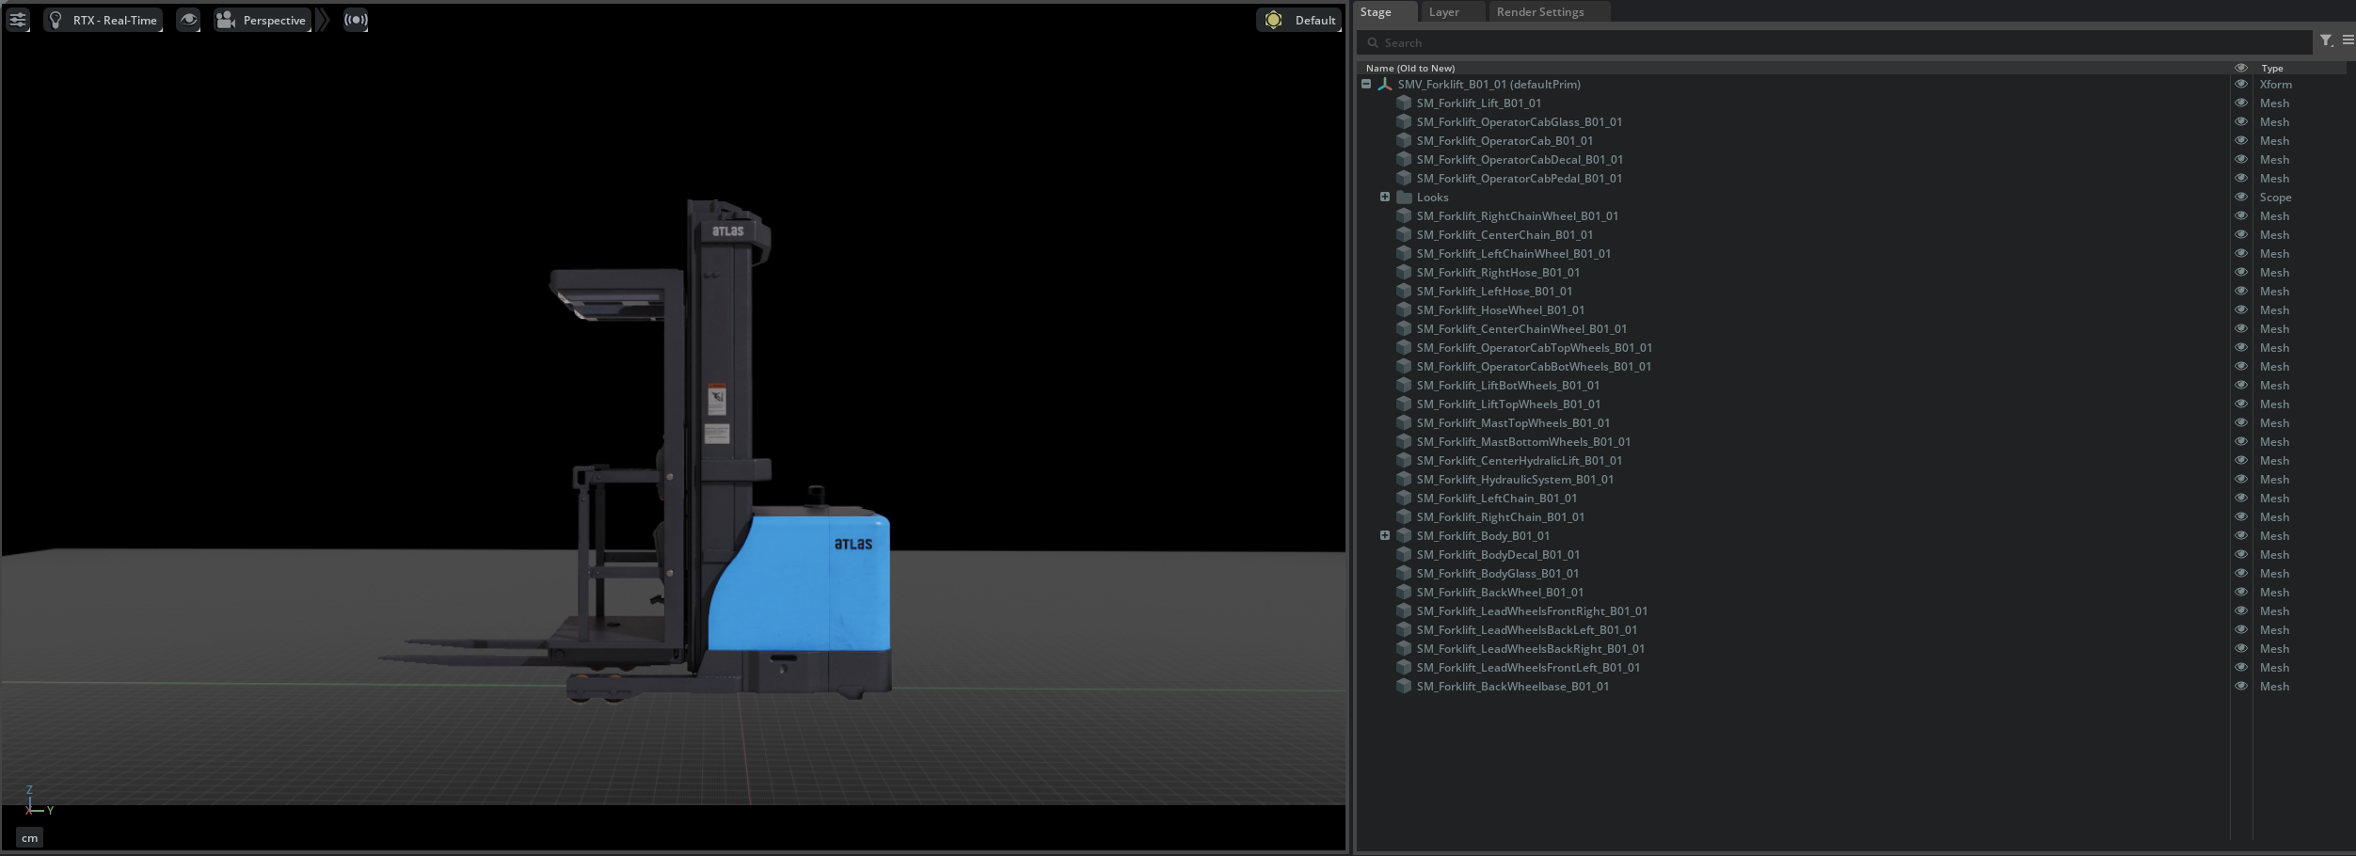Expand the SM_Forklift_Body_B01_01 mesh
This screenshot has height=856, width=2356.
(1385, 535)
